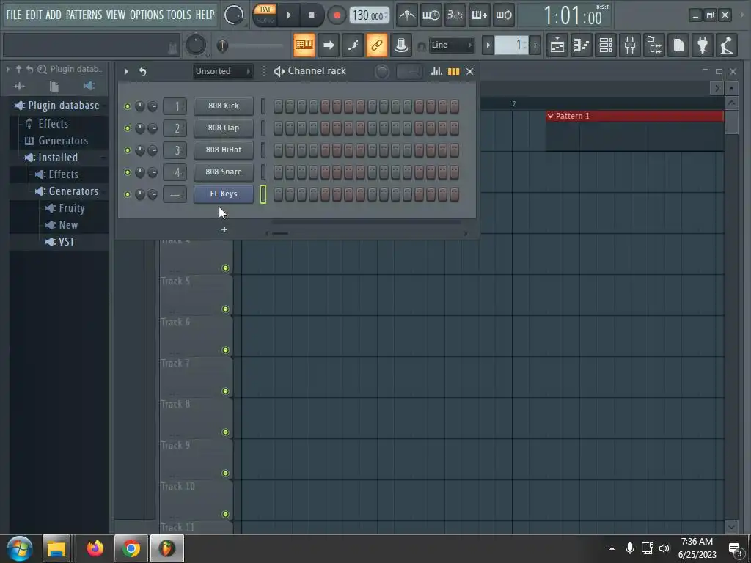This screenshot has width=751, height=563.
Task: Open the plugin picker plug icon
Action: coord(703,45)
